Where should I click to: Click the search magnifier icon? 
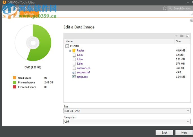170,8
